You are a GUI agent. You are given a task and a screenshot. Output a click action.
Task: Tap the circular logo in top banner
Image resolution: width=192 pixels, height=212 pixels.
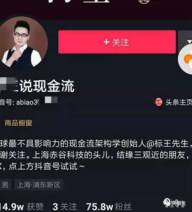[144, 1]
